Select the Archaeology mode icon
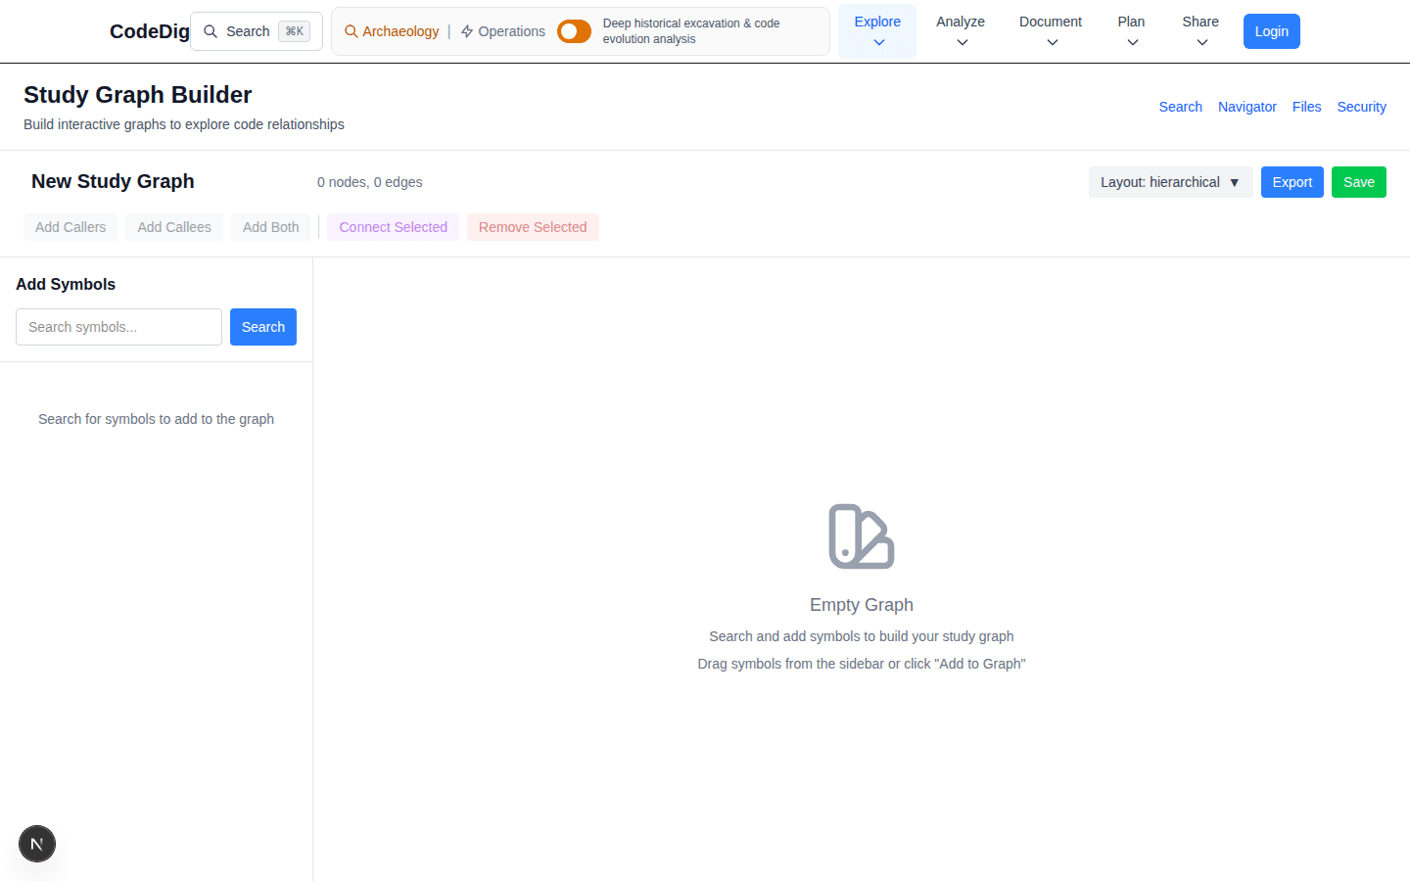Image resolution: width=1410 pixels, height=881 pixels. pos(350,31)
